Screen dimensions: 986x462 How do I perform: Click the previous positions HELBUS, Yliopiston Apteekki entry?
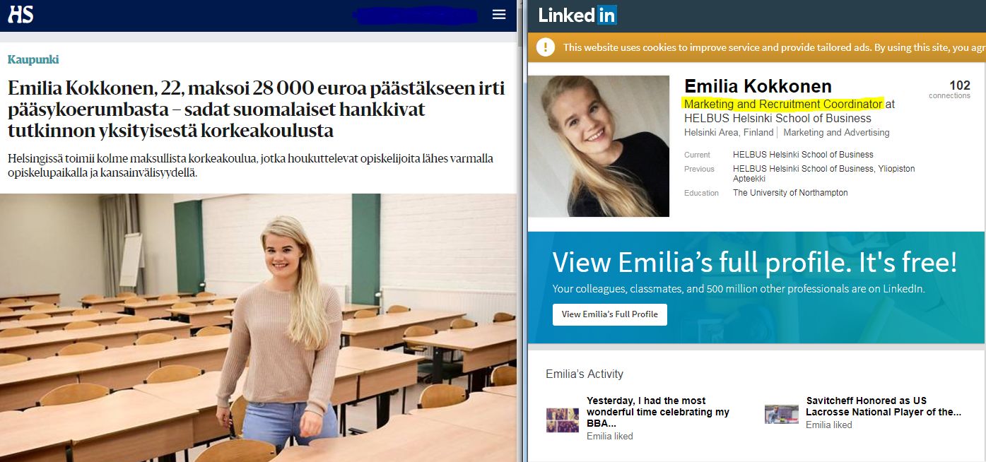tap(823, 174)
